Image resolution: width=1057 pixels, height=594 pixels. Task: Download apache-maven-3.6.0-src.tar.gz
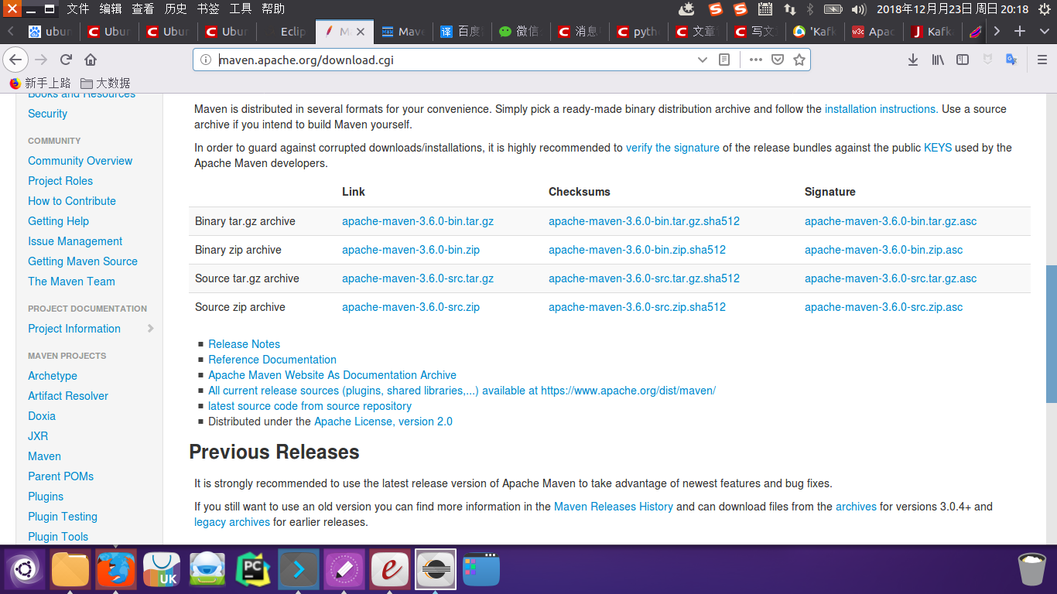[418, 278]
